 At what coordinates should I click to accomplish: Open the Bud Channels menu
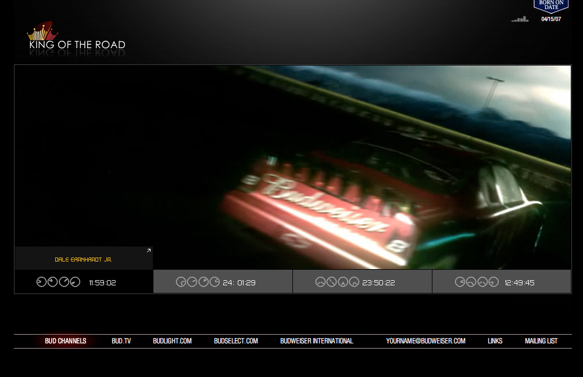pos(66,341)
